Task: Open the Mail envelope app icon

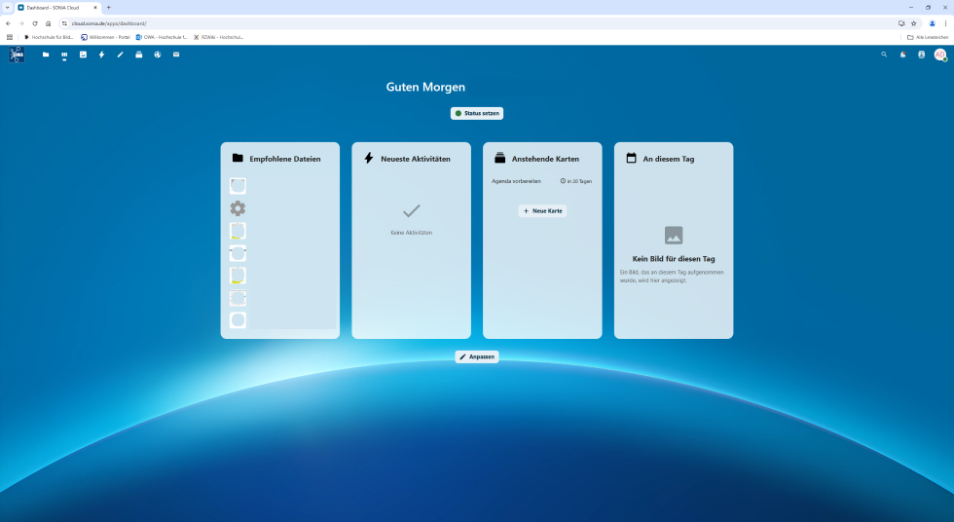Action: pos(176,55)
